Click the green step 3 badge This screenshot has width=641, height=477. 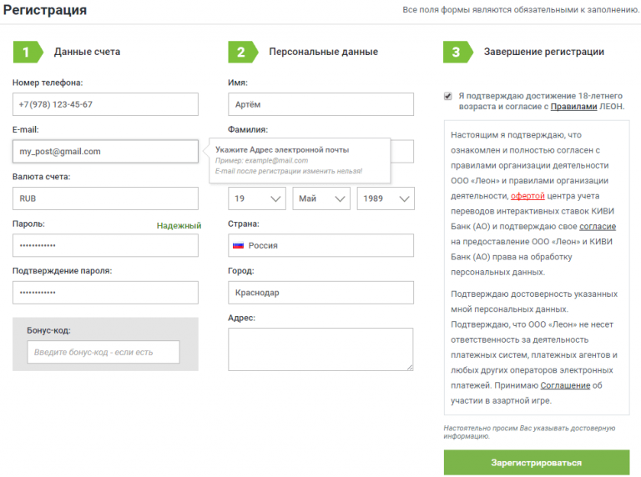click(456, 52)
